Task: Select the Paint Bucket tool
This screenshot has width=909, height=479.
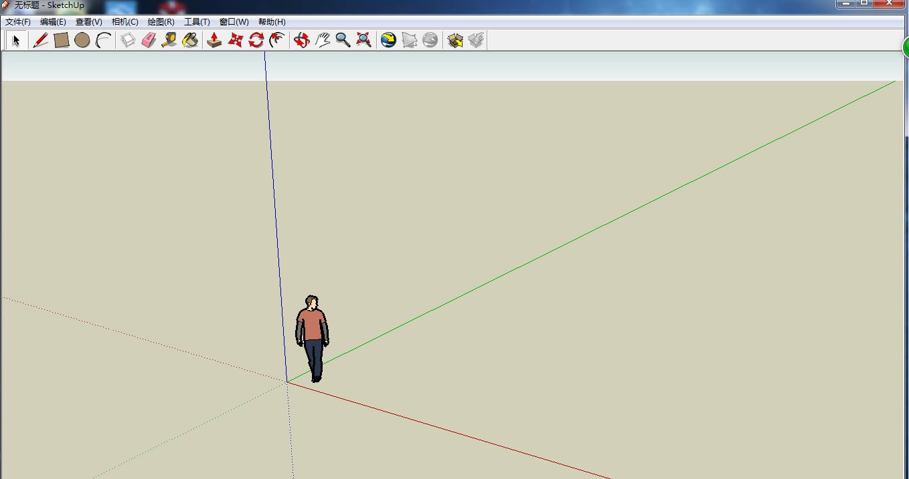Action: tap(190, 41)
